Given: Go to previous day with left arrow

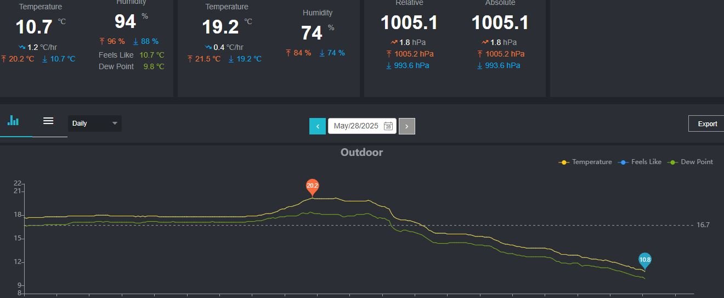Looking at the screenshot, I should 318,126.
